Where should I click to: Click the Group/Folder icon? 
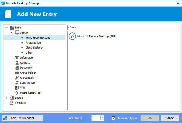click(x=17, y=73)
